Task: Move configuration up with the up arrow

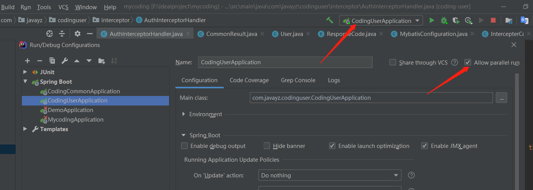Action: click(77, 60)
